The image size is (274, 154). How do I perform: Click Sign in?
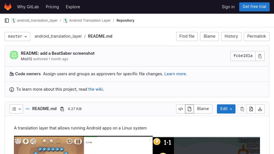tap(228, 7)
